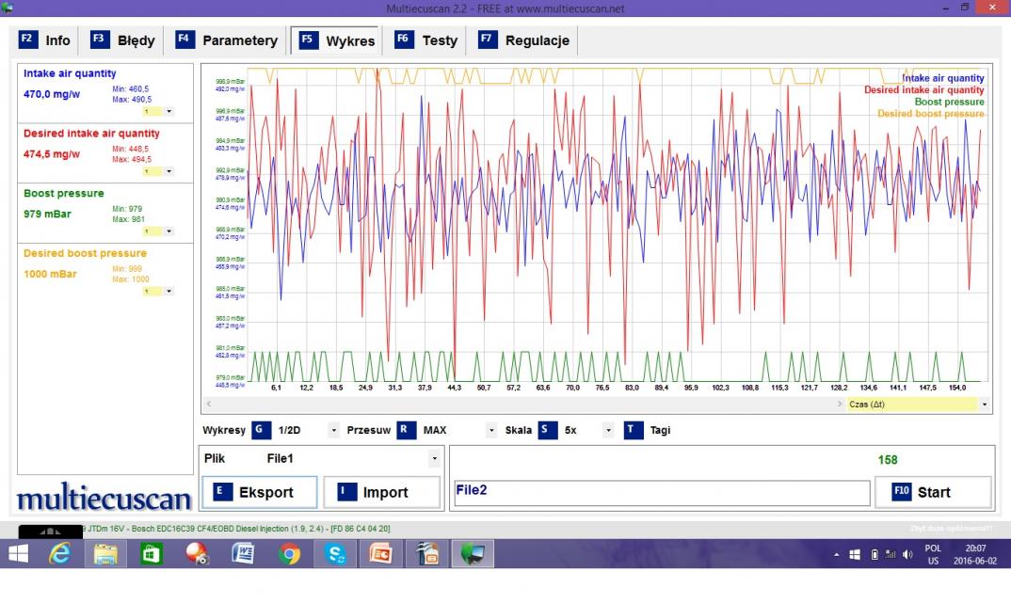Click the File2 text input field
This screenshot has height=604, width=1011.
pos(659,493)
